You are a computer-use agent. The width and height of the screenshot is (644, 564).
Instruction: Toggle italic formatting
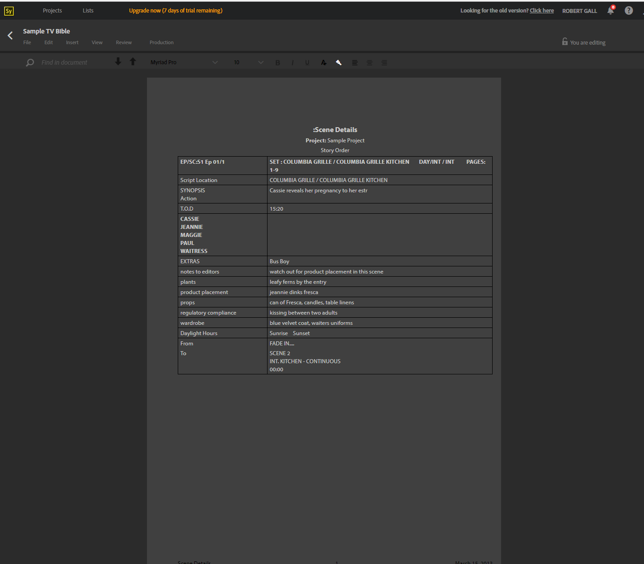293,62
